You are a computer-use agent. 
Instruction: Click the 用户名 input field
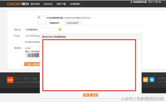click(41, 30)
